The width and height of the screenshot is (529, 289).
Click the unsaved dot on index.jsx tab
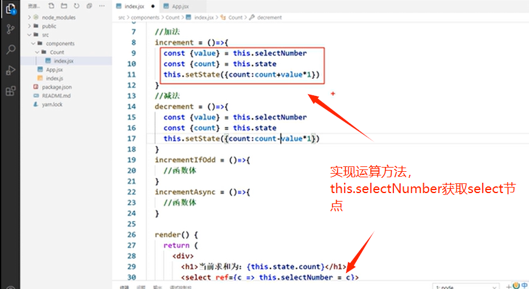153,7
